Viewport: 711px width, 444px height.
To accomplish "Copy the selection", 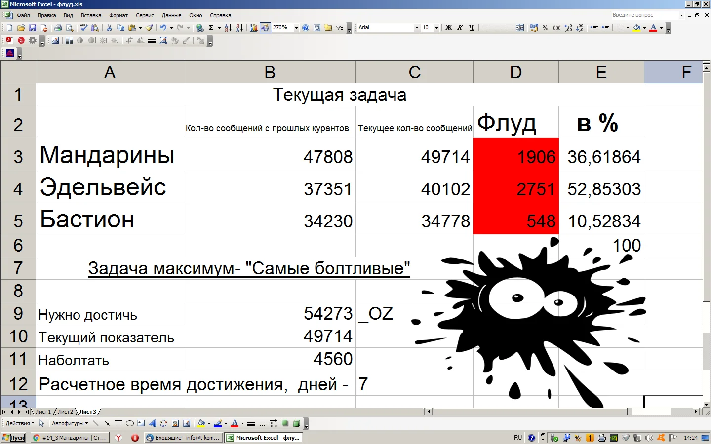I will pyautogui.click(x=120, y=28).
